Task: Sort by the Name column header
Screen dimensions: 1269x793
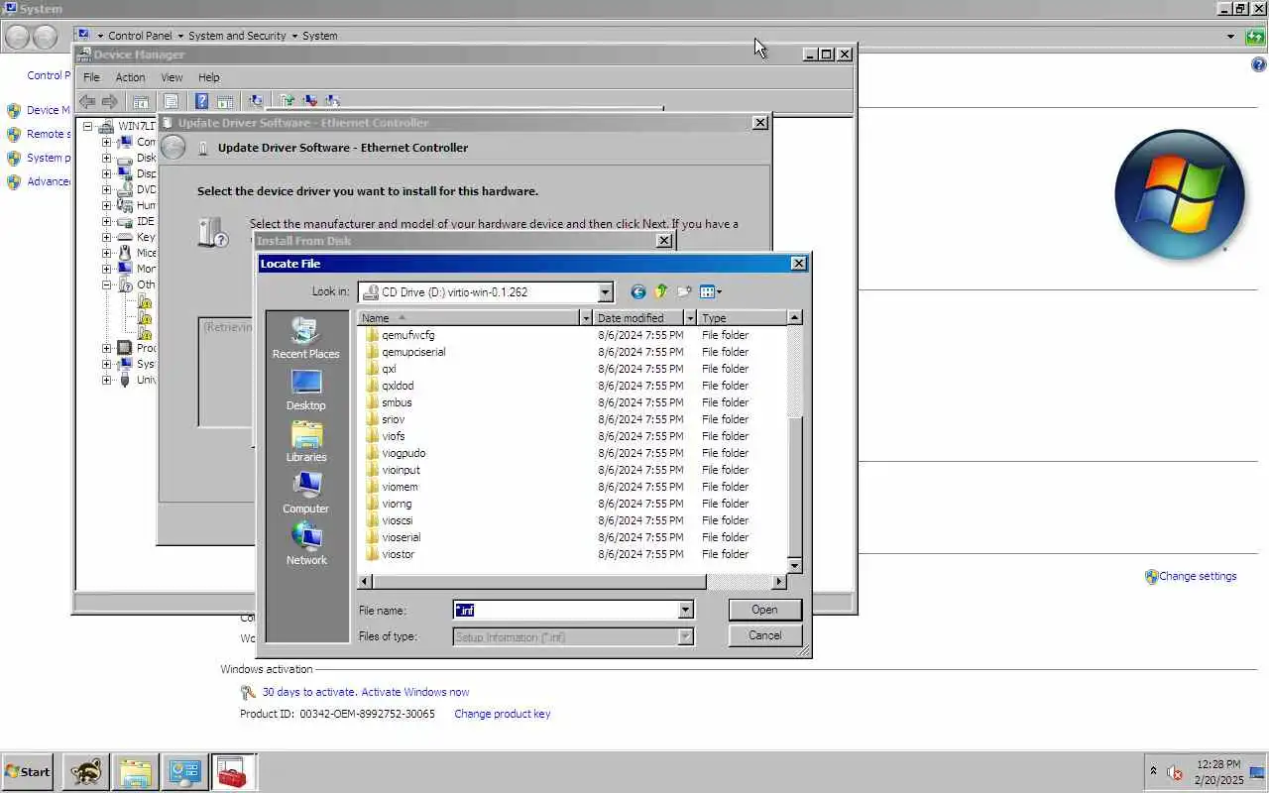Action: 469,318
